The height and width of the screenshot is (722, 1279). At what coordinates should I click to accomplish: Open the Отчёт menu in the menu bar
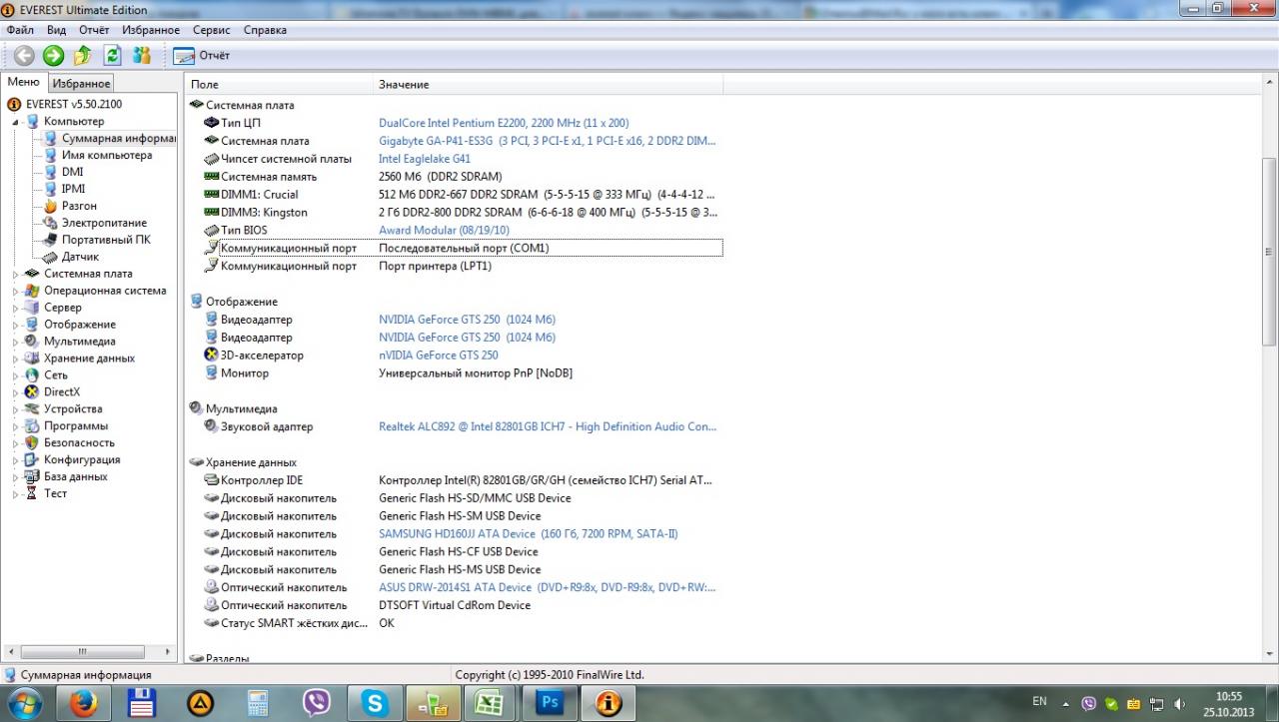click(x=94, y=30)
